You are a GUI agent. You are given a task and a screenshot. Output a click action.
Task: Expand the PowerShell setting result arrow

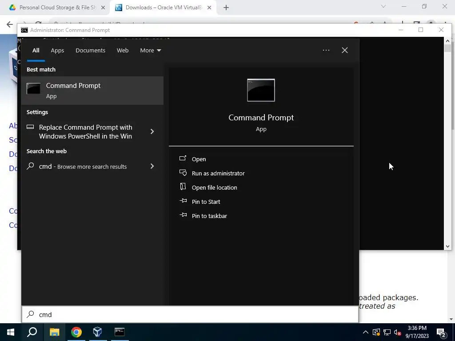pos(152,131)
